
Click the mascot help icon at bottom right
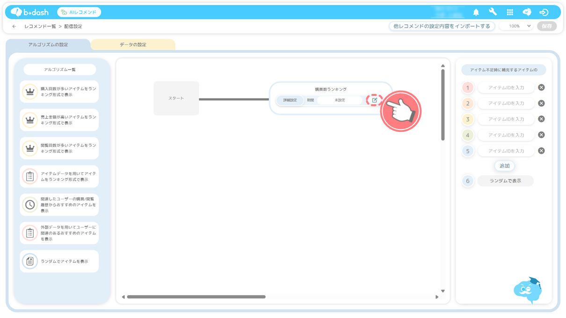527,290
